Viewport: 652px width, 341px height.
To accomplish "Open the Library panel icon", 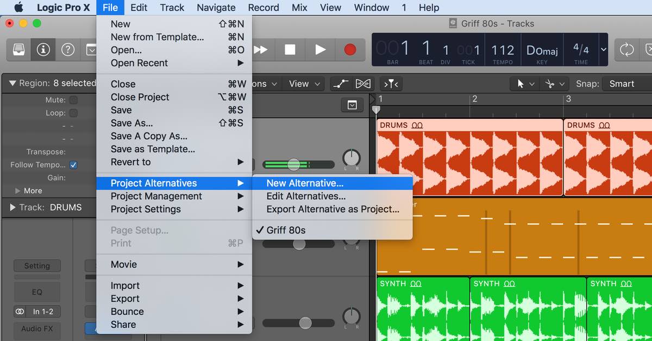I will [x=18, y=49].
